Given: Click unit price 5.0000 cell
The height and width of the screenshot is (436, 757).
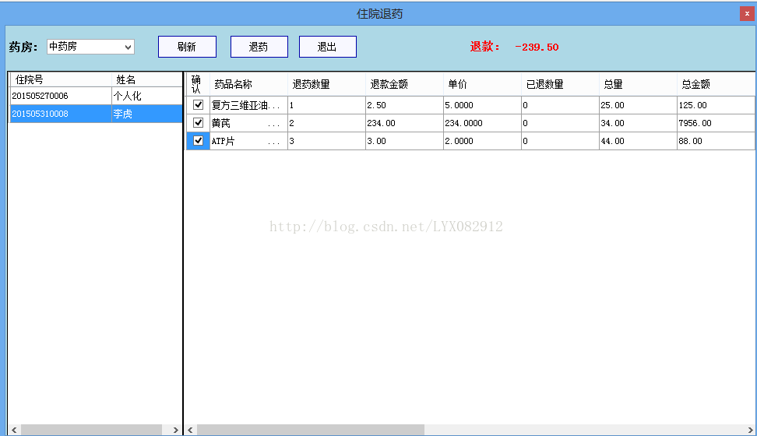Looking at the screenshot, I should tap(482, 105).
